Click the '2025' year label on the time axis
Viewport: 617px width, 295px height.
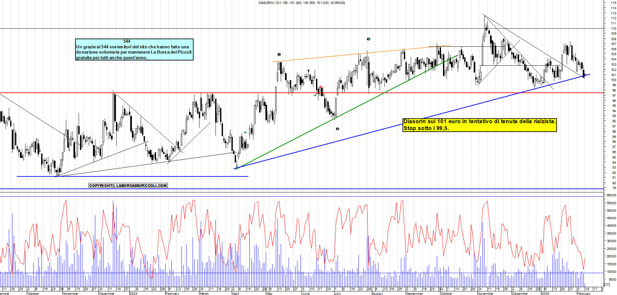545,293
